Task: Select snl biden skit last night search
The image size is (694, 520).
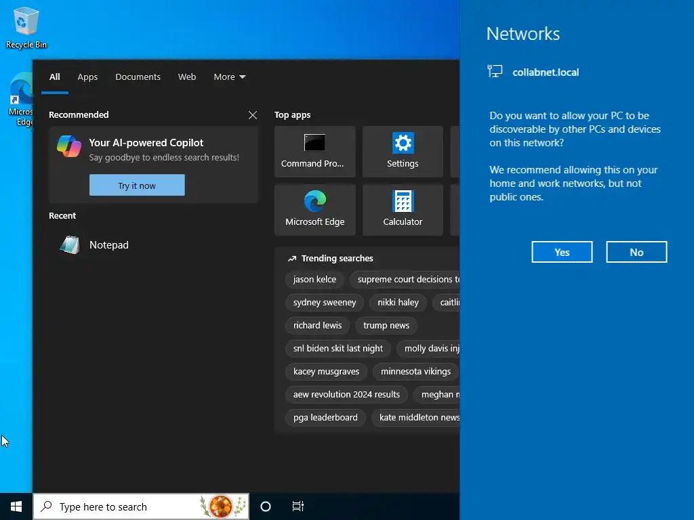Action: (338, 349)
